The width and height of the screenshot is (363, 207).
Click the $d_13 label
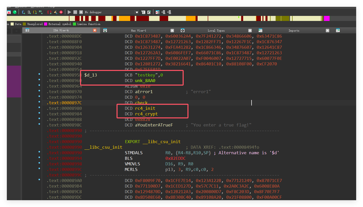(91, 75)
